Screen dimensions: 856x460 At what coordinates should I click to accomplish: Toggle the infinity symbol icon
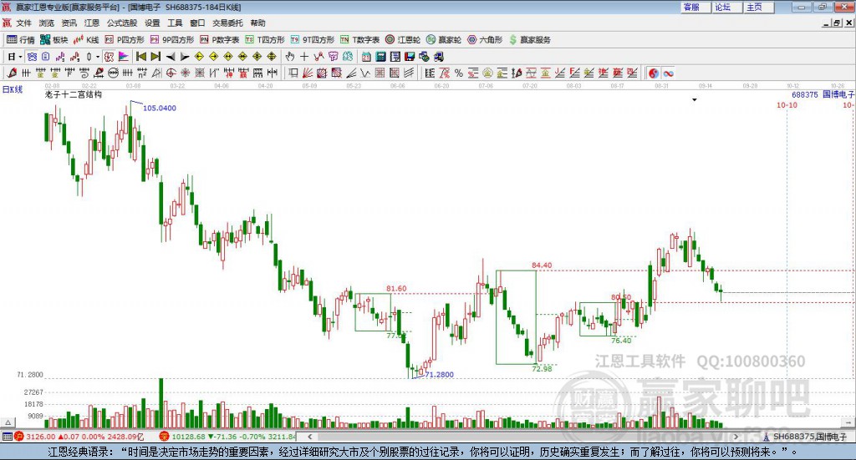point(668,73)
